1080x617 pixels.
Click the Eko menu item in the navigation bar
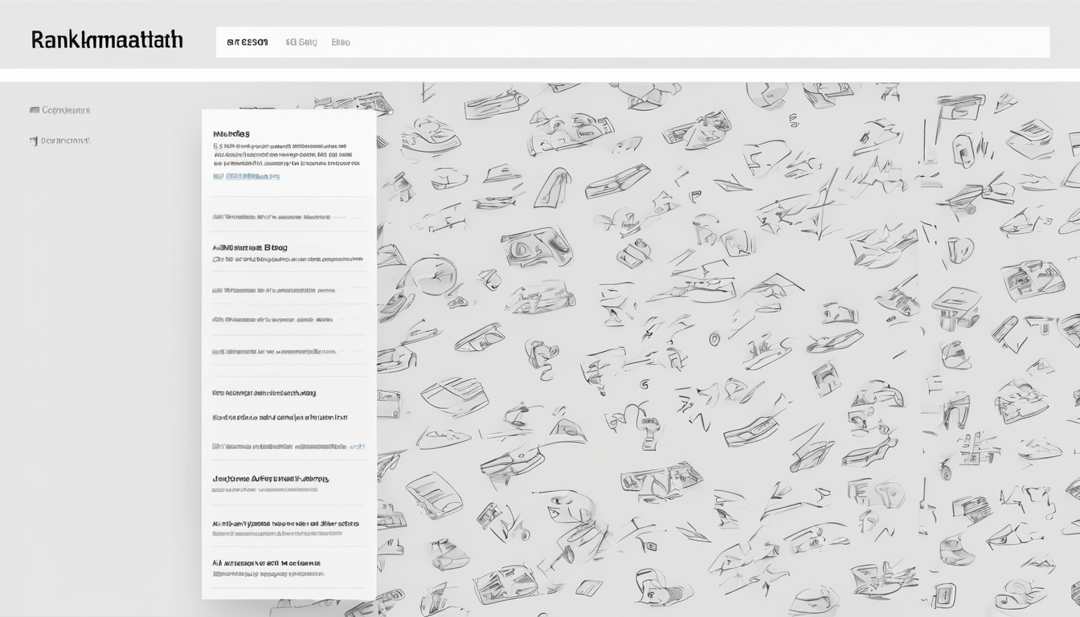pyautogui.click(x=341, y=41)
